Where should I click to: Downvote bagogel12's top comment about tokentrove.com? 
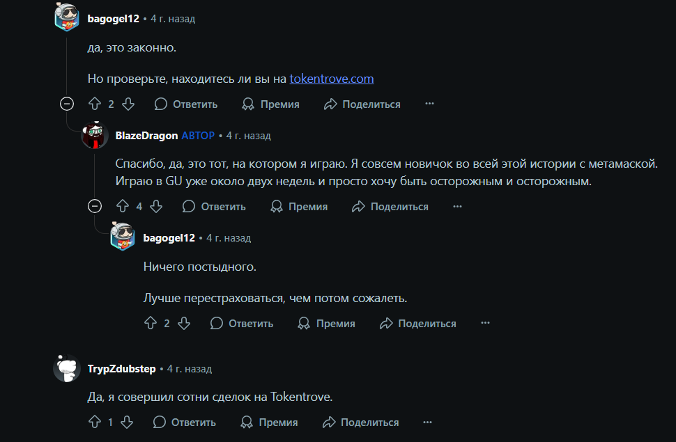(128, 104)
